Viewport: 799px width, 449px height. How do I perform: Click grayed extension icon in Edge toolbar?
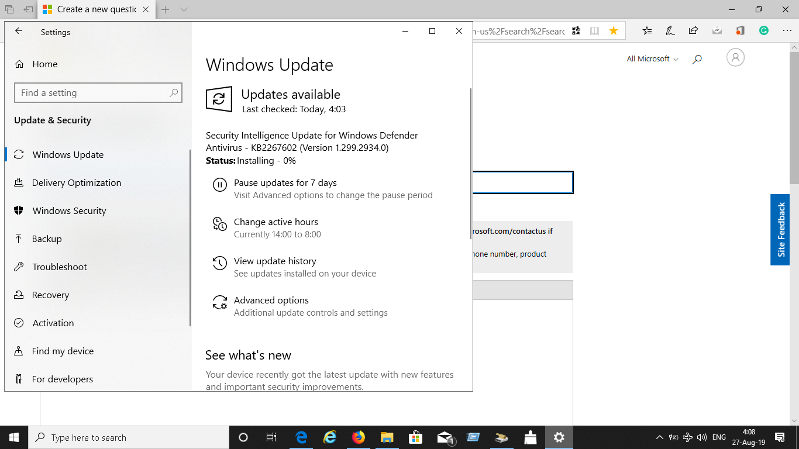717,31
